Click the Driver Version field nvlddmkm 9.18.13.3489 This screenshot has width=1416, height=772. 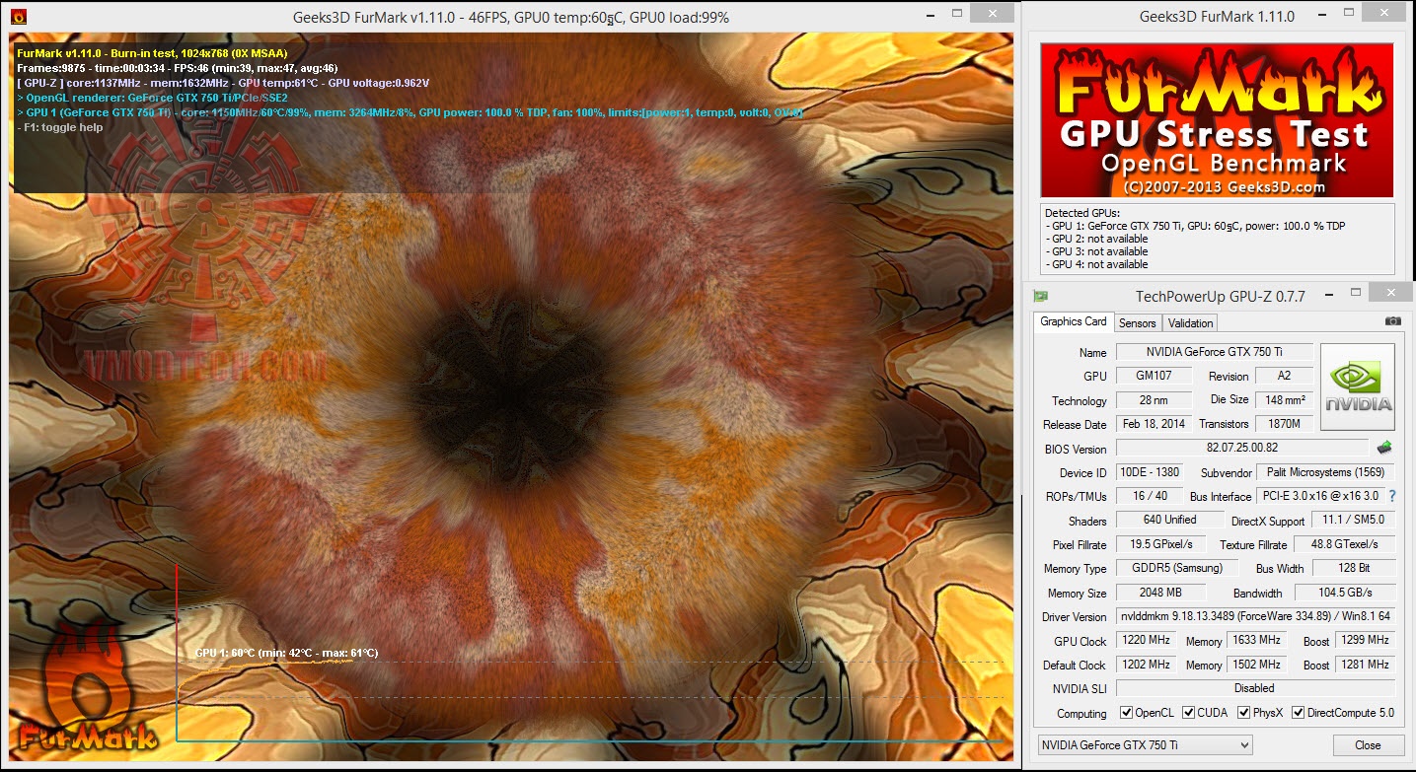coord(1255,616)
